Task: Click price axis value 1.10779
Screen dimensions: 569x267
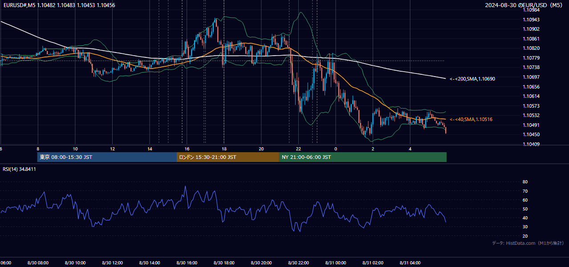Action: (x=531, y=58)
